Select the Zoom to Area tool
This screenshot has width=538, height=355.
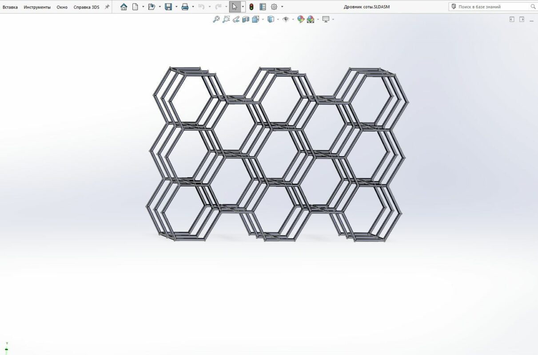(x=226, y=19)
